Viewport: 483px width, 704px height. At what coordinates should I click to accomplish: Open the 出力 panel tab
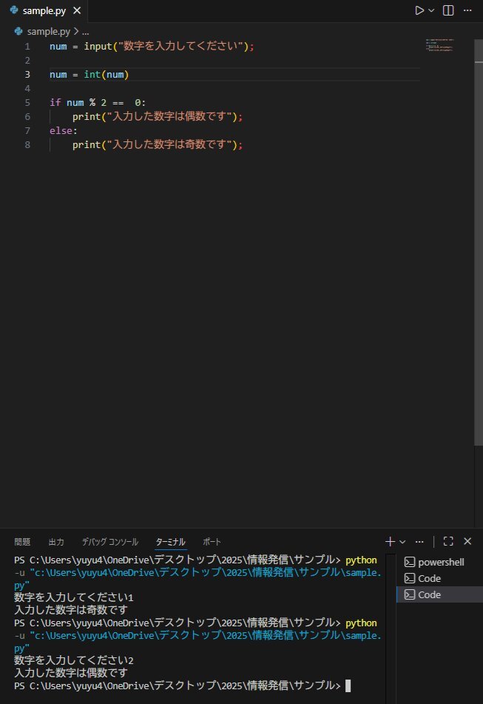[x=56, y=542]
